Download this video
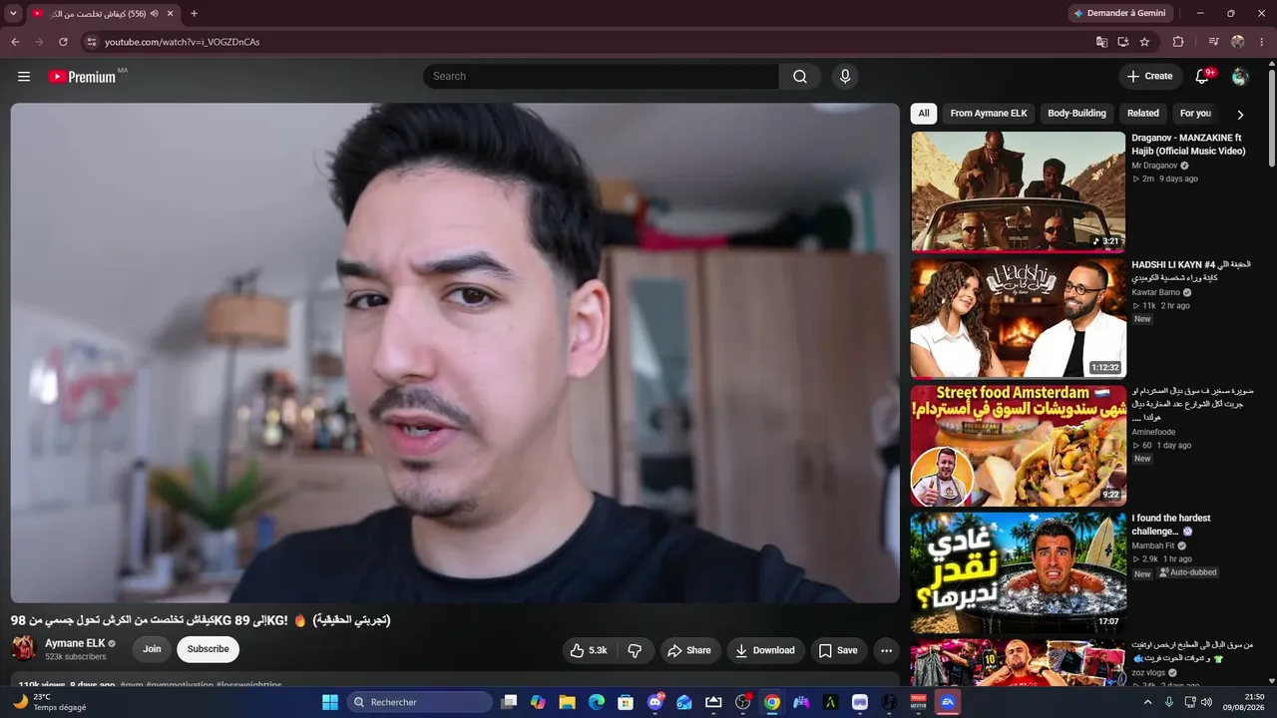1277x718 pixels. pyautogui.click(x=765, y=650)
